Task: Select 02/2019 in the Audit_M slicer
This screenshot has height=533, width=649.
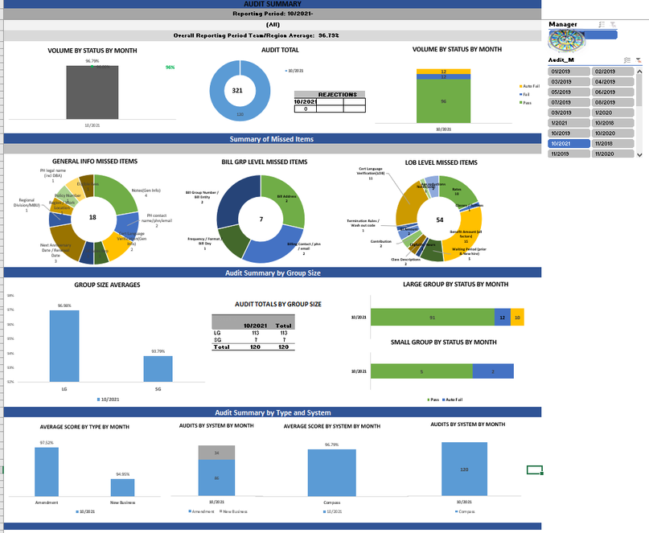Action: [x=613, y=72]
